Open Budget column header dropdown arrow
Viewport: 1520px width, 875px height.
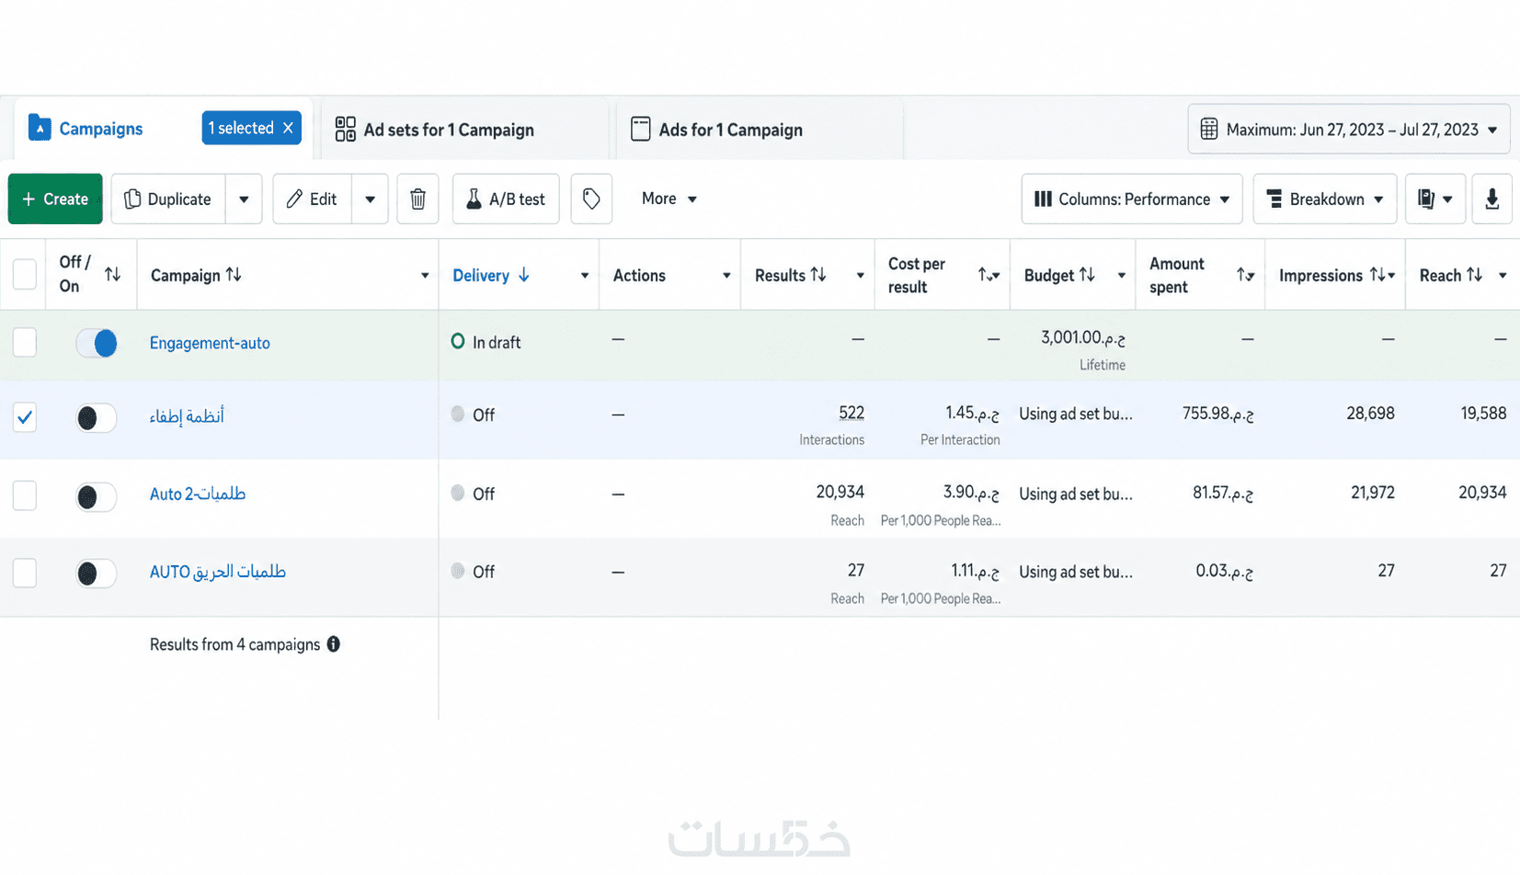coord(1121,276)
